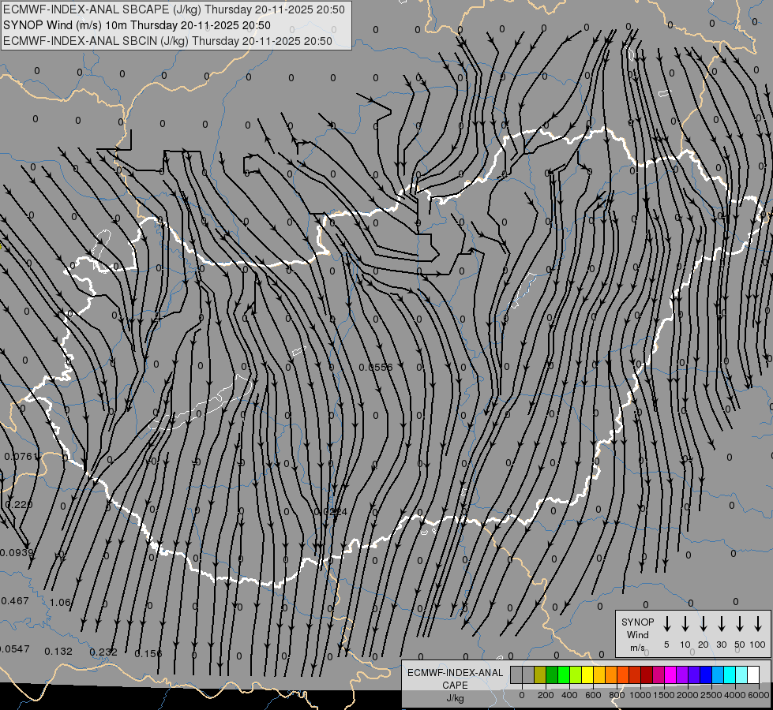Screen dimensions: 773x710
Task: Click the map value 0.132
Action: click(x=58, y=652)
